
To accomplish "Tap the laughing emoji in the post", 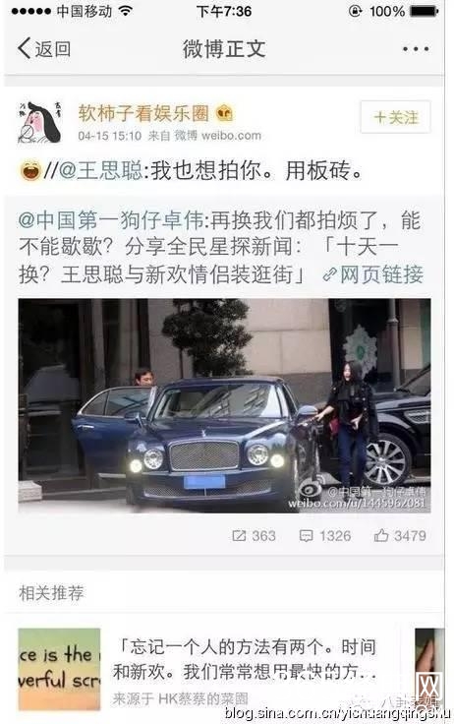I will click(30, 169).
